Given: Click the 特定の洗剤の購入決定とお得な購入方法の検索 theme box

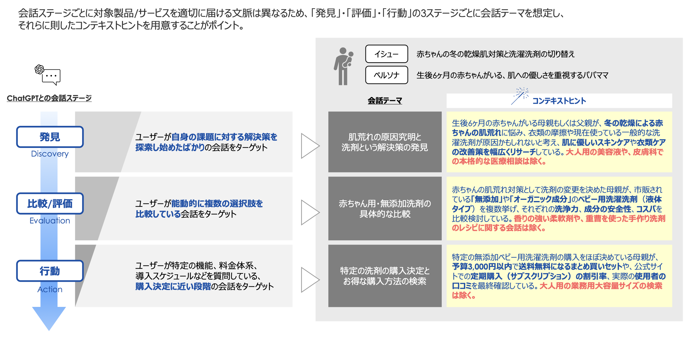Looking at the screenshot, I should [385, 276].
